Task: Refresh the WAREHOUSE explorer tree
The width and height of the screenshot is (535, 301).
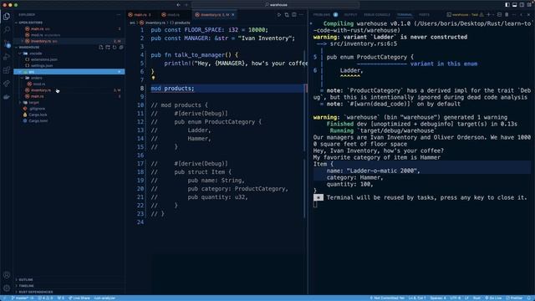Action: [x=115, y=48]
